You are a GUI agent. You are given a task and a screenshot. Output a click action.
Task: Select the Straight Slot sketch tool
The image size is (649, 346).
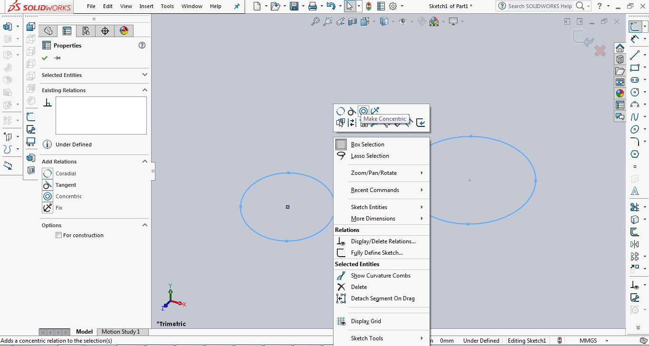point(635,80)
